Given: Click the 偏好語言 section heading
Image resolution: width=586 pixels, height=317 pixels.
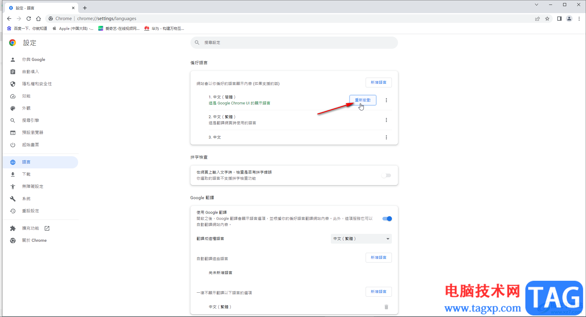Looking at the screenshot, I should tap(199, 63).
